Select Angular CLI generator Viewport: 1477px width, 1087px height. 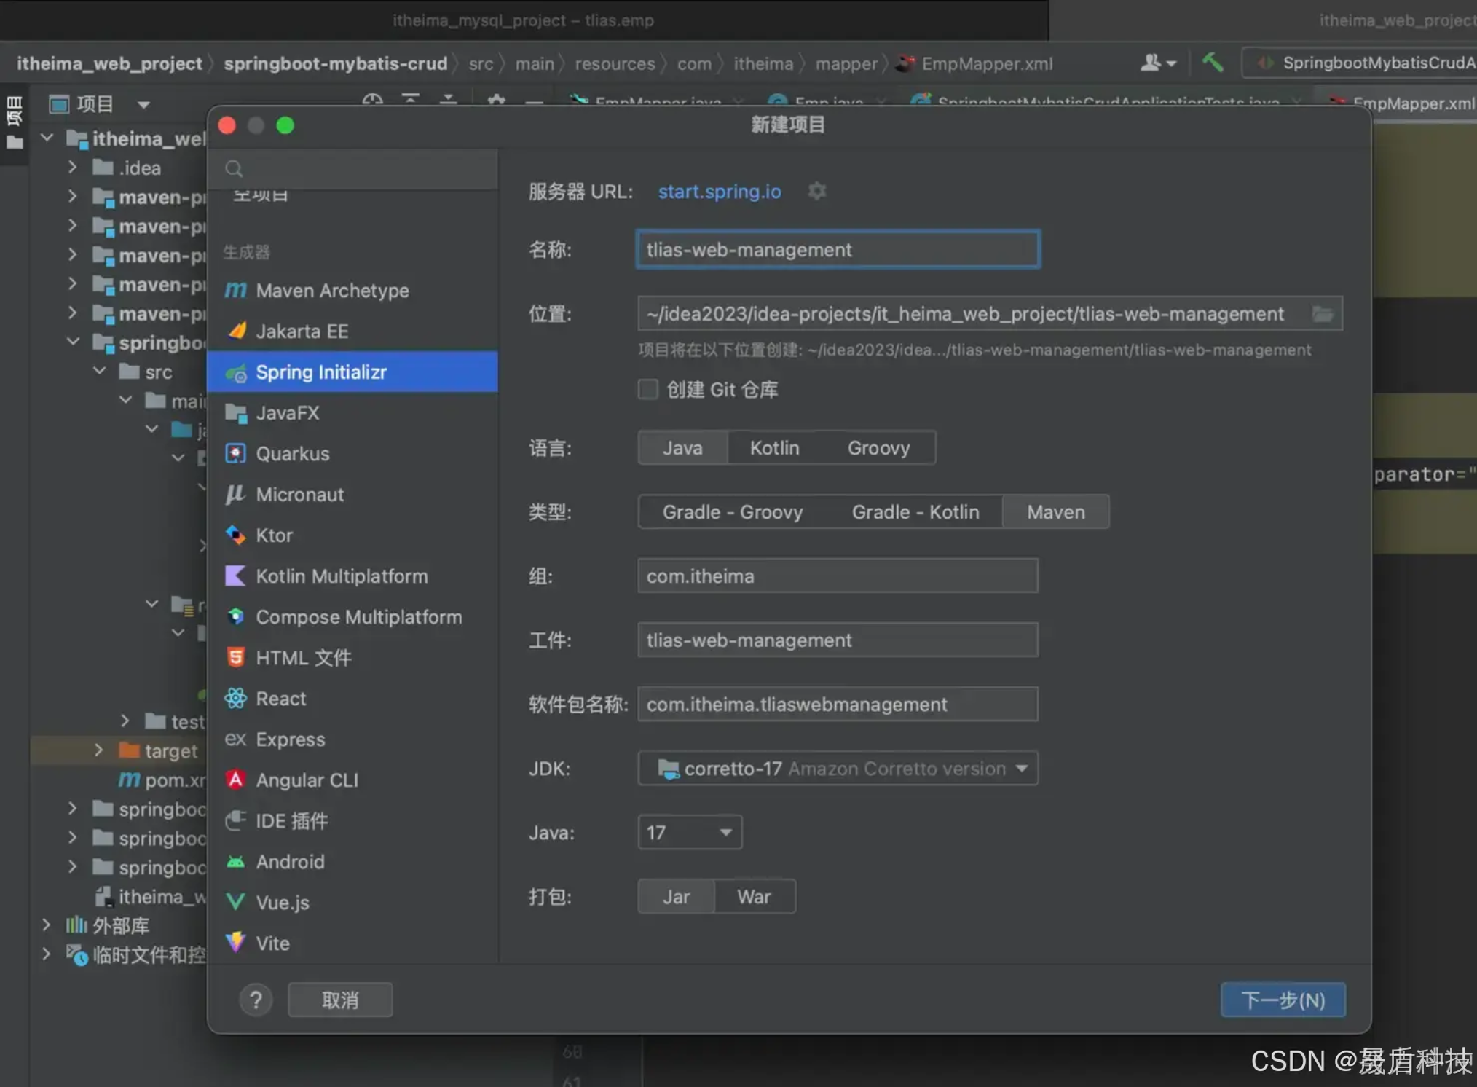tap(352, 780)
